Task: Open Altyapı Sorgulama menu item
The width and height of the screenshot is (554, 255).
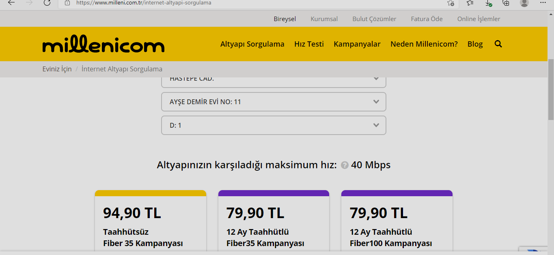Action: coord(252,44)
